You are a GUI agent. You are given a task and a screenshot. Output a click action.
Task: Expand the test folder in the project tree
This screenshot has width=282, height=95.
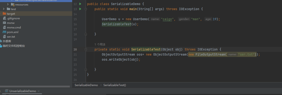point(4,9)
